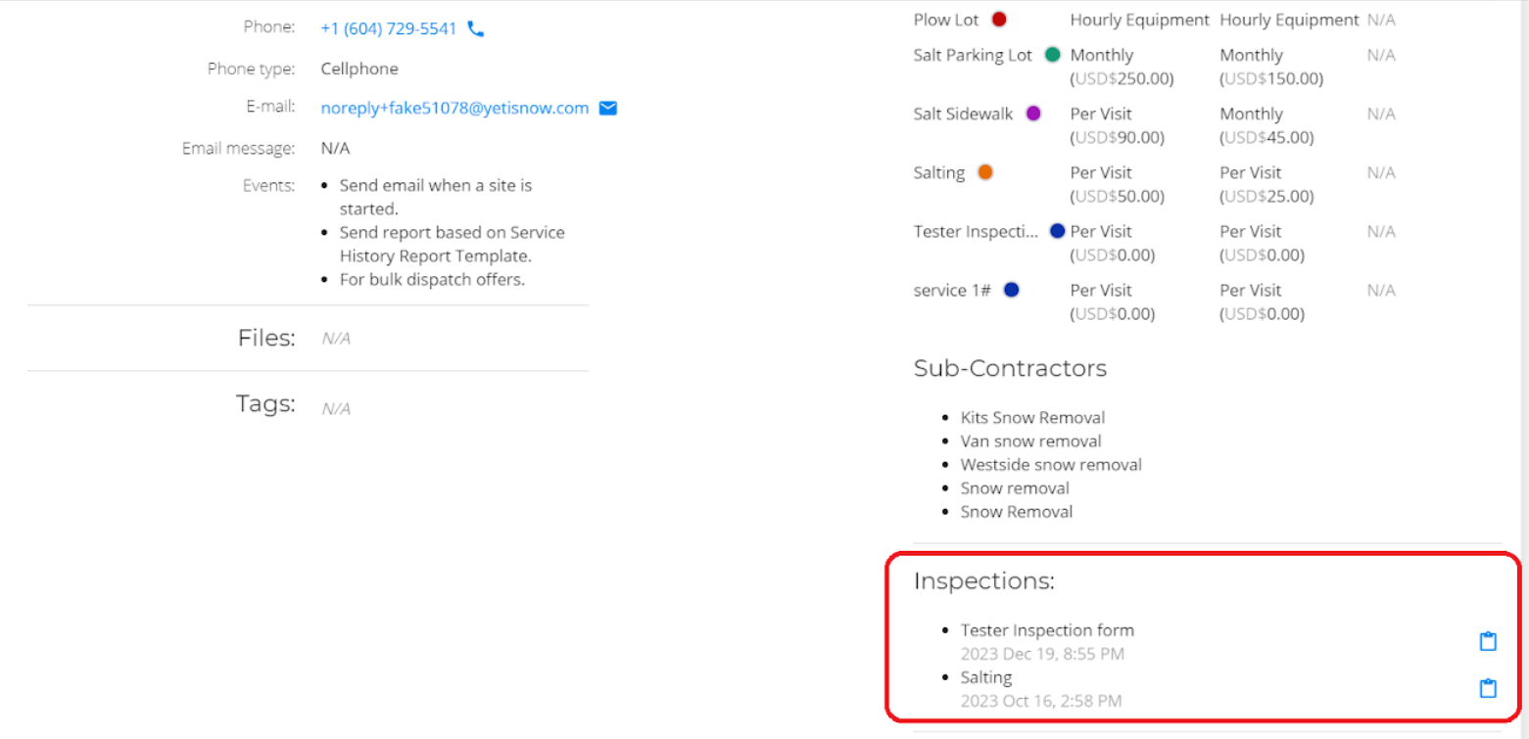
Task: Click the email envelope icon
Action: [x=607, y=108]
